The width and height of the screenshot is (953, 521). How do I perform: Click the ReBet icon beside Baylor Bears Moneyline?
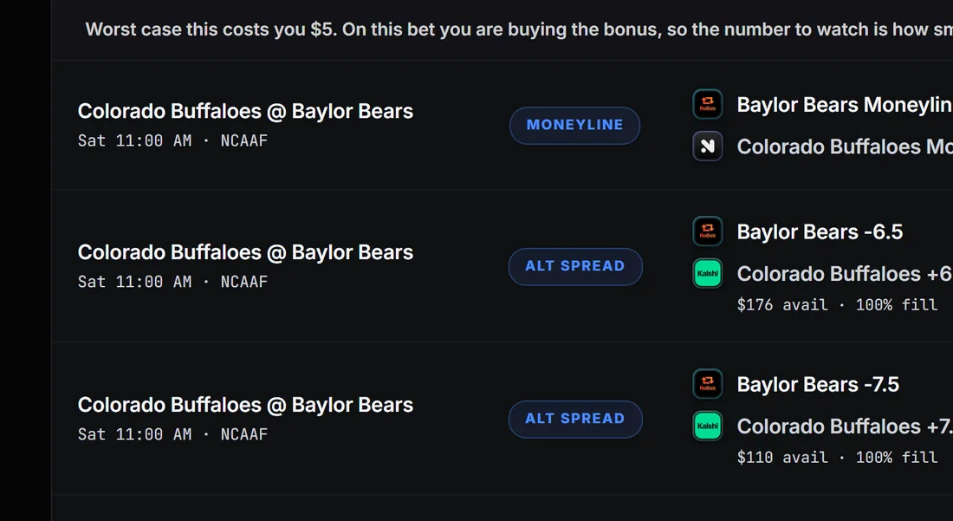coord(708,104)
